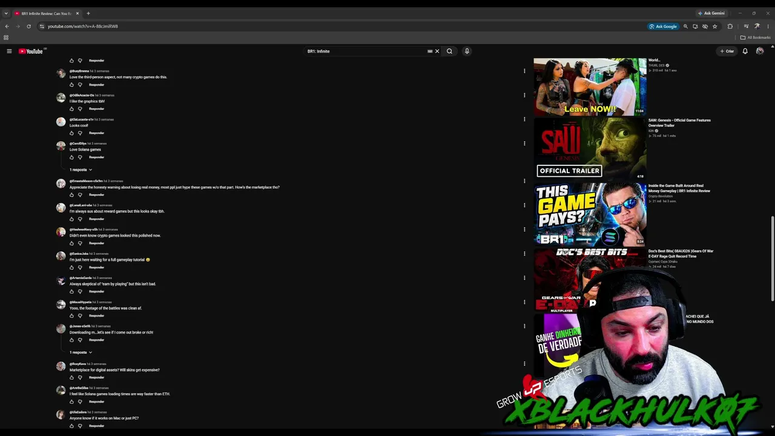Viewport: 775px width, 436px height.
Task: Open the YouTube hamburger guide menu
Action: coord(9,51)
